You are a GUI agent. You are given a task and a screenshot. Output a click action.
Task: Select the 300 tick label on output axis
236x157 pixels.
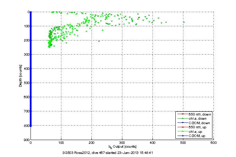(x=122, y=143)
